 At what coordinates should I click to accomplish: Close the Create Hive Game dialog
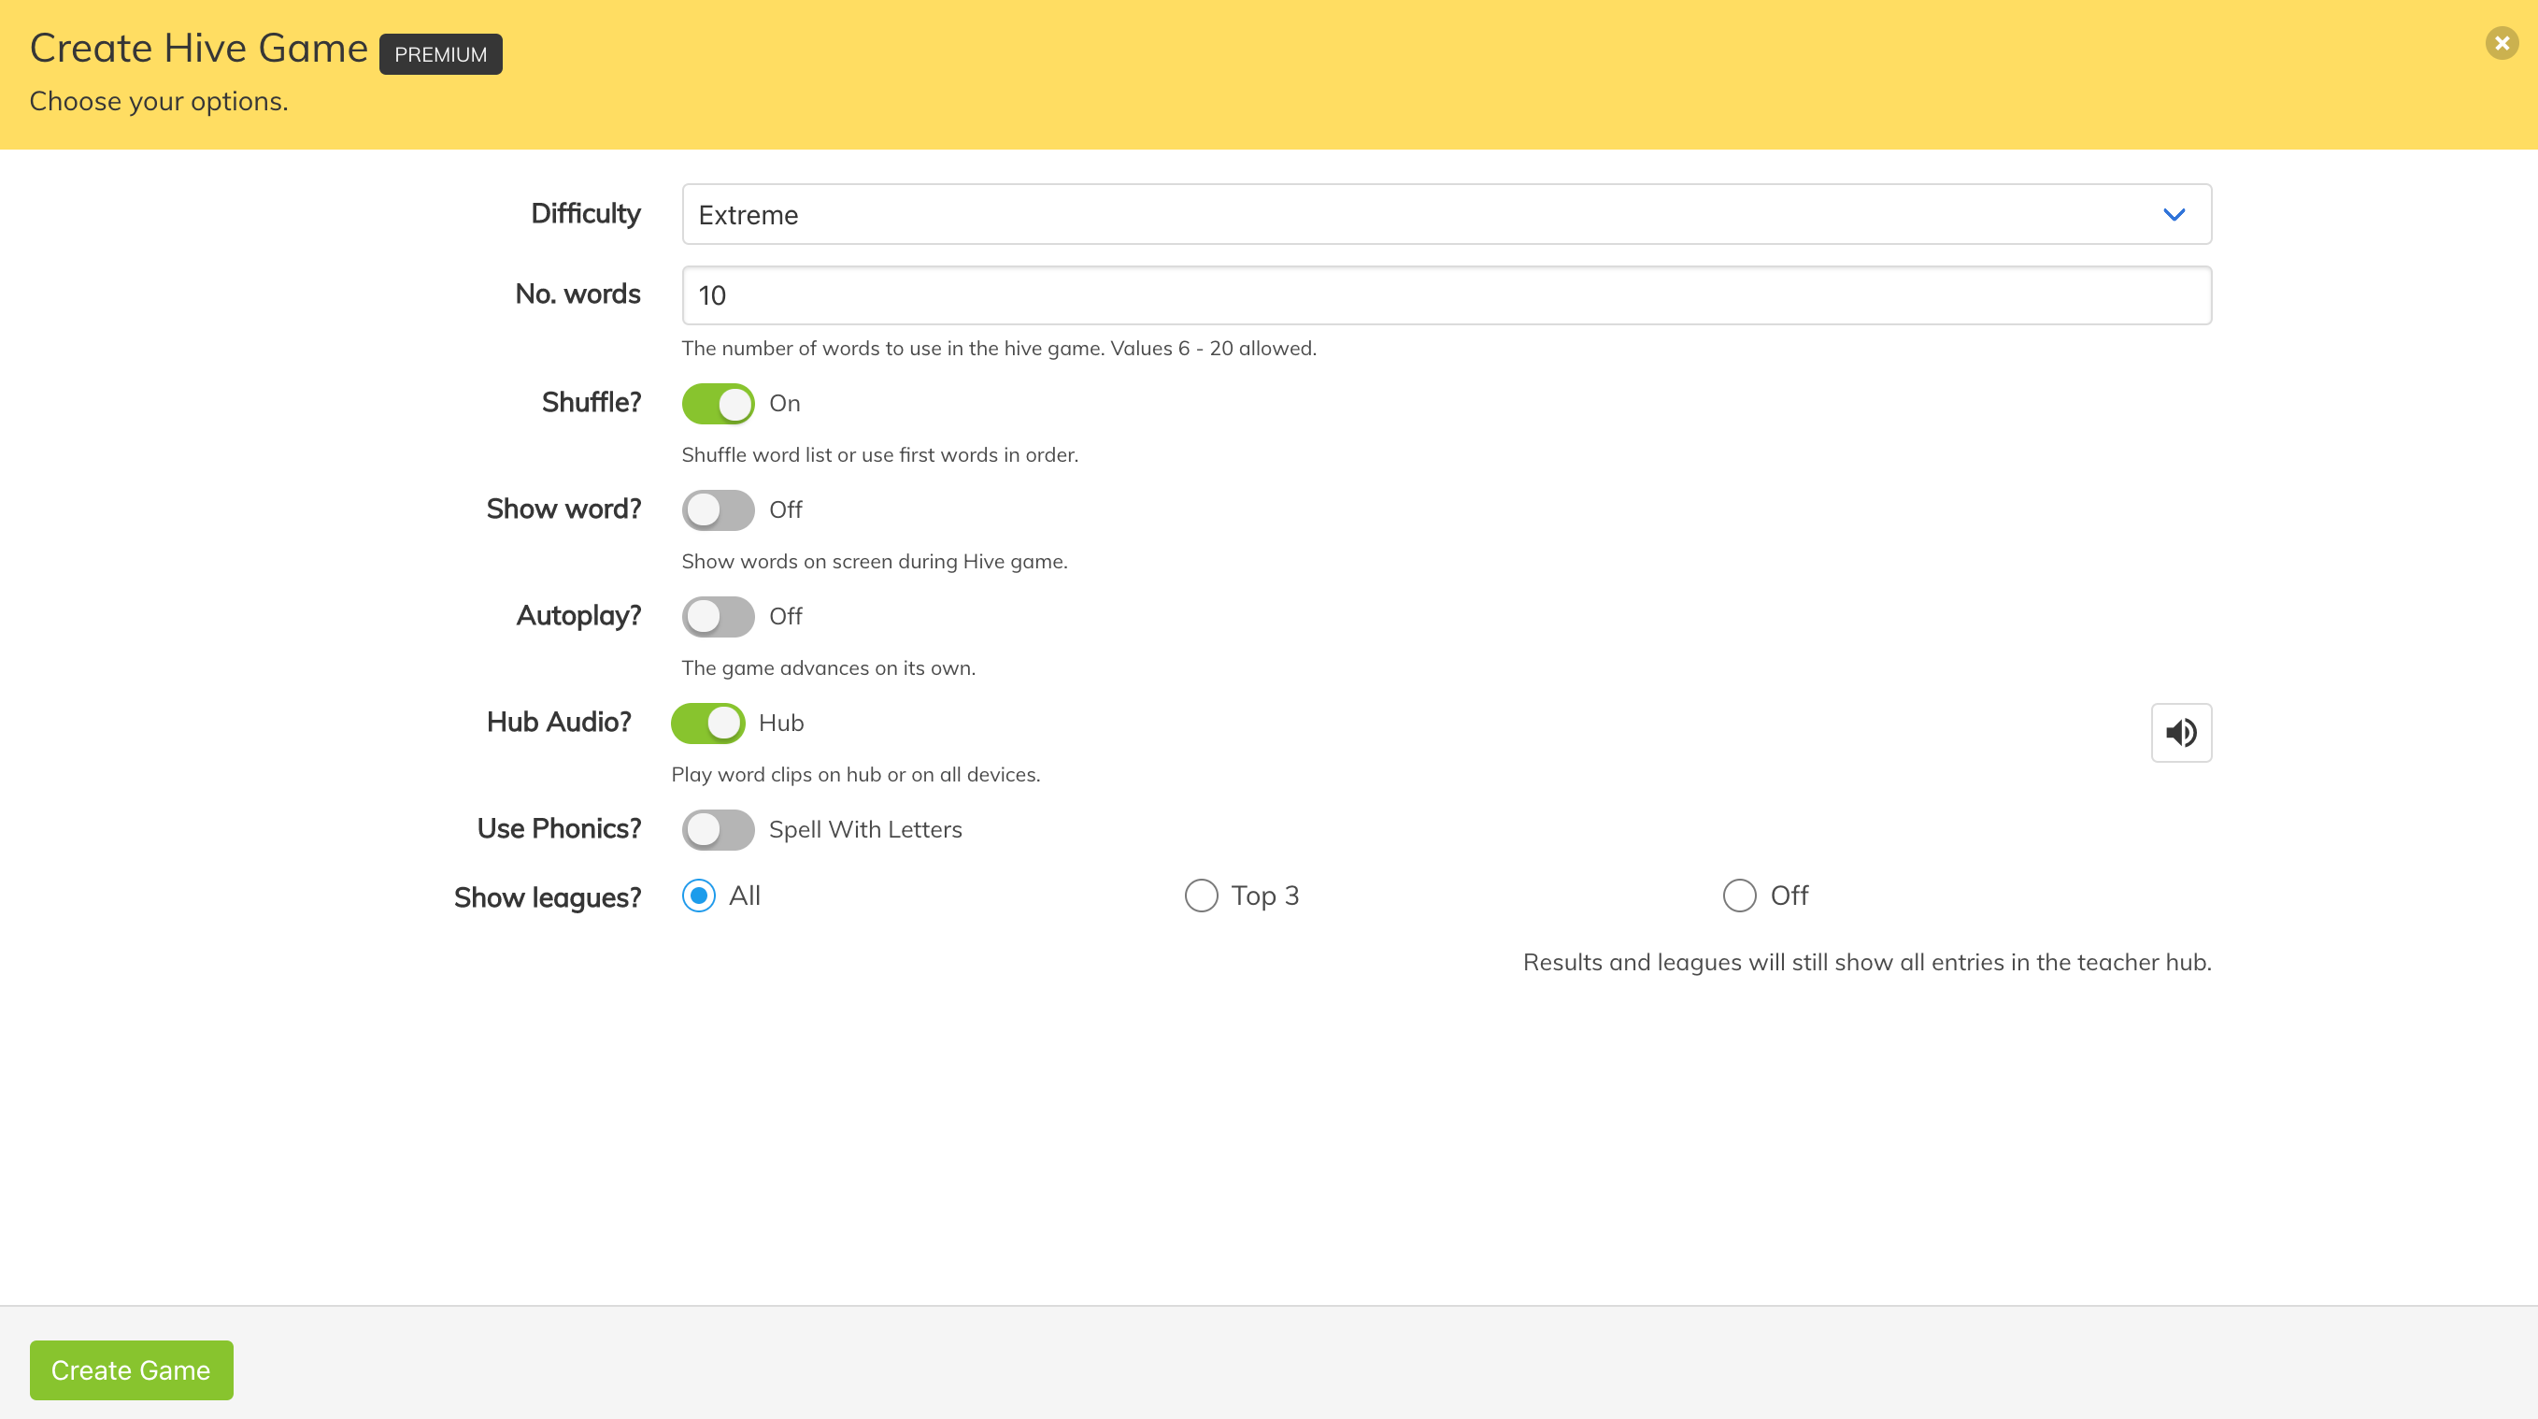pos(2502,43)
